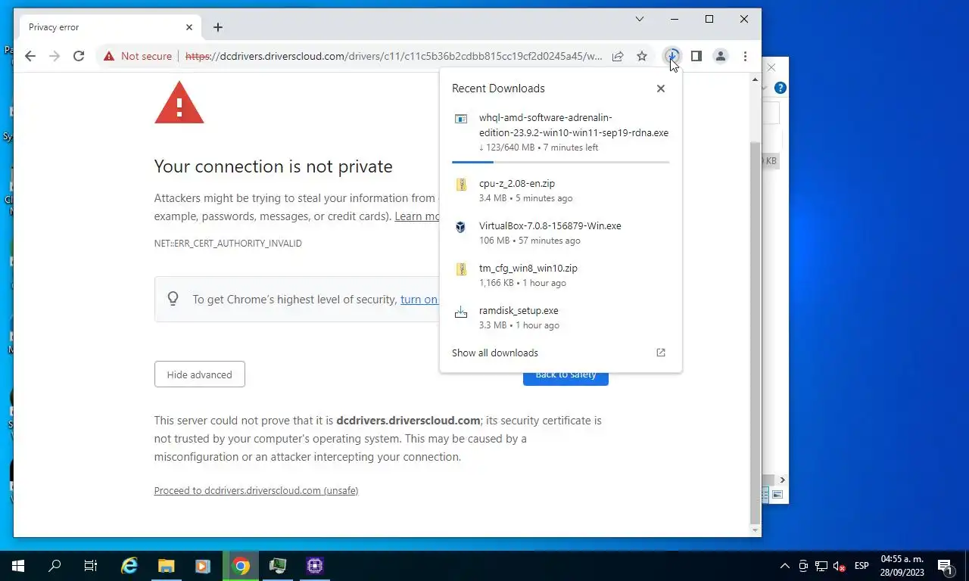Click the right scroll arrow in background window
Screen dimensions: 969x581
[x=782, y=480]
